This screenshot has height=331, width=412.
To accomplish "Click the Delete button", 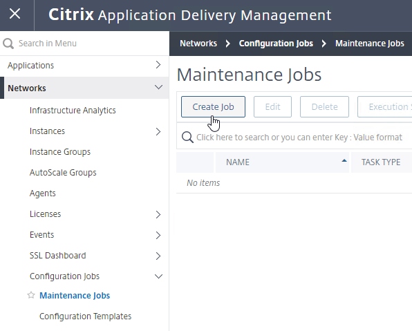I will (x=324, y=106).
